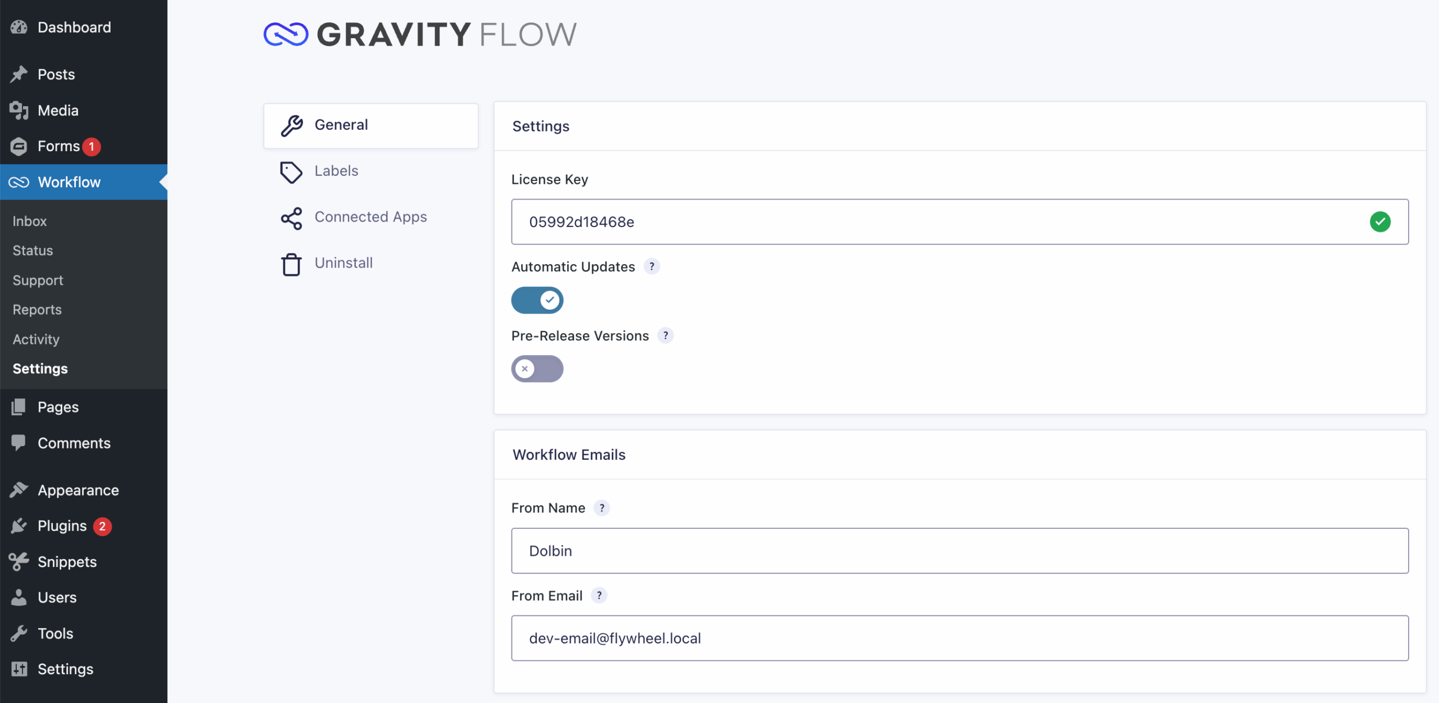Switch to the Labels settings tab
The width and height of the screenshot is (1439, 703).
pos(336,171)
